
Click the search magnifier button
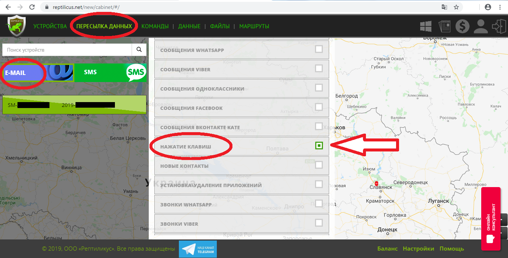139,50
